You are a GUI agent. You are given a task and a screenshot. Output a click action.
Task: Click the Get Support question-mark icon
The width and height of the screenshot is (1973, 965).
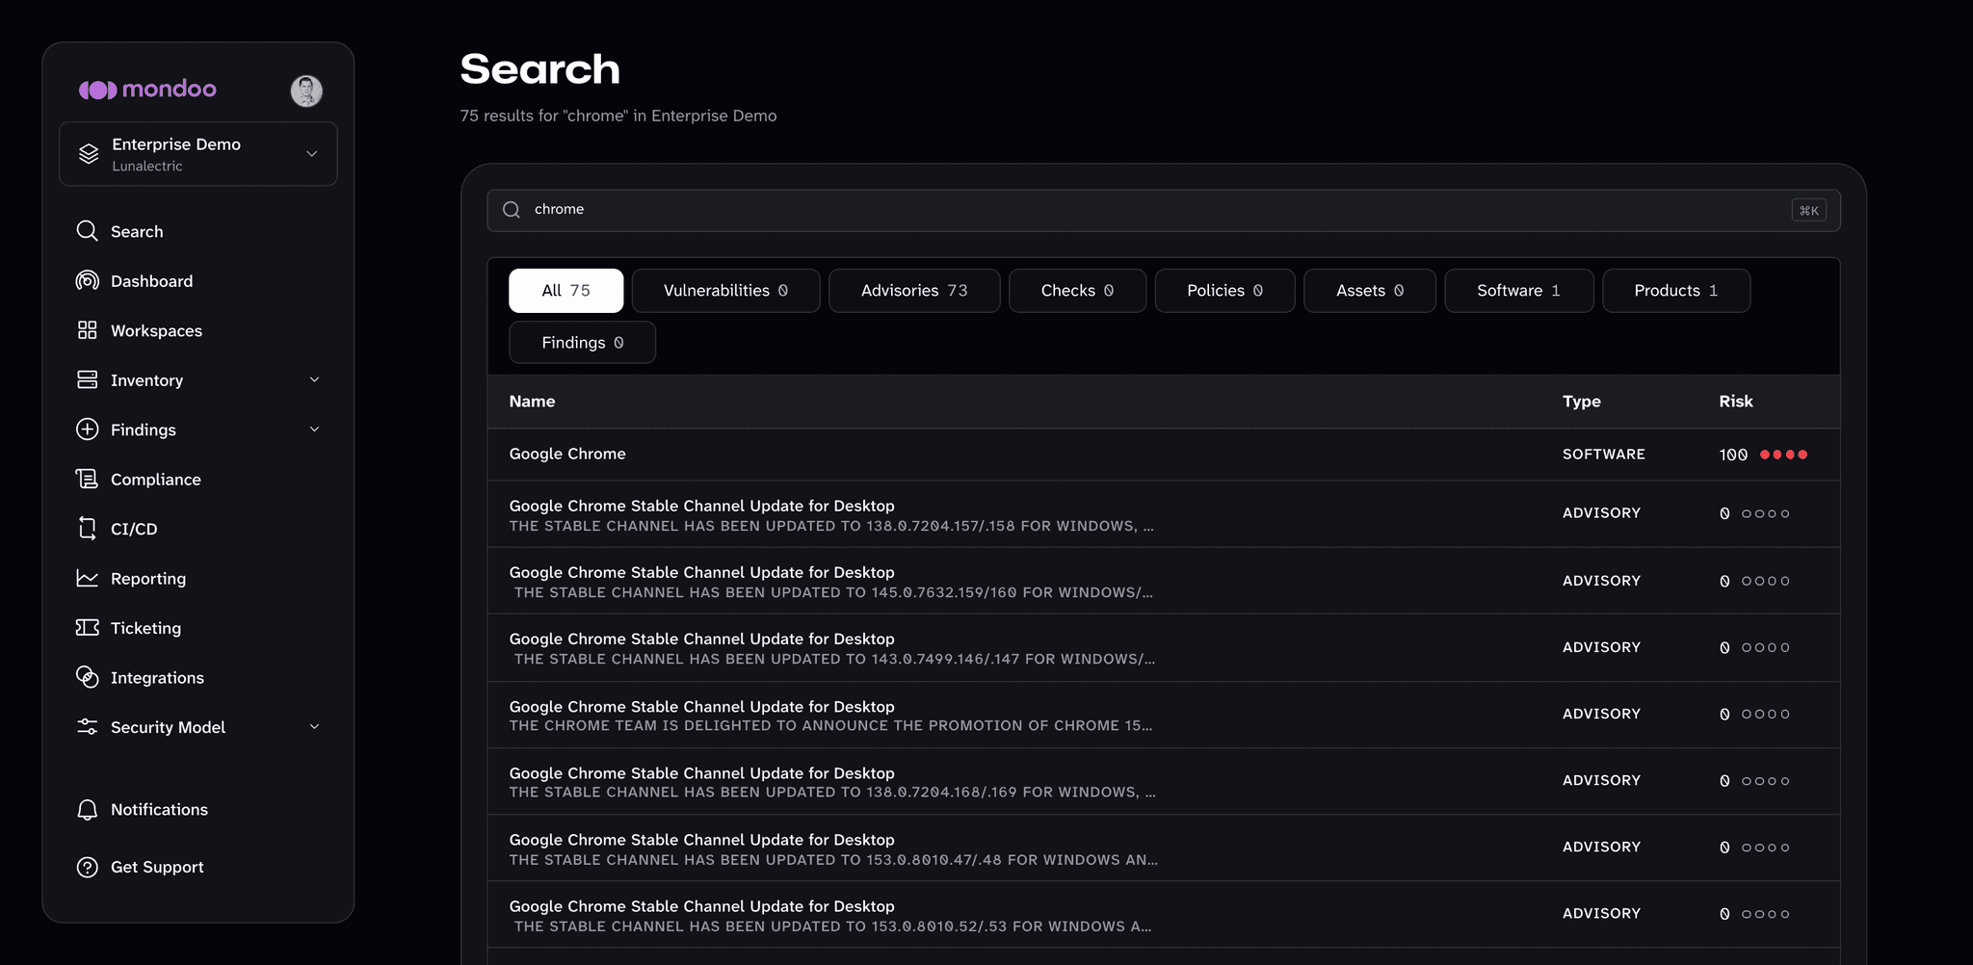[x=87, y=867]
